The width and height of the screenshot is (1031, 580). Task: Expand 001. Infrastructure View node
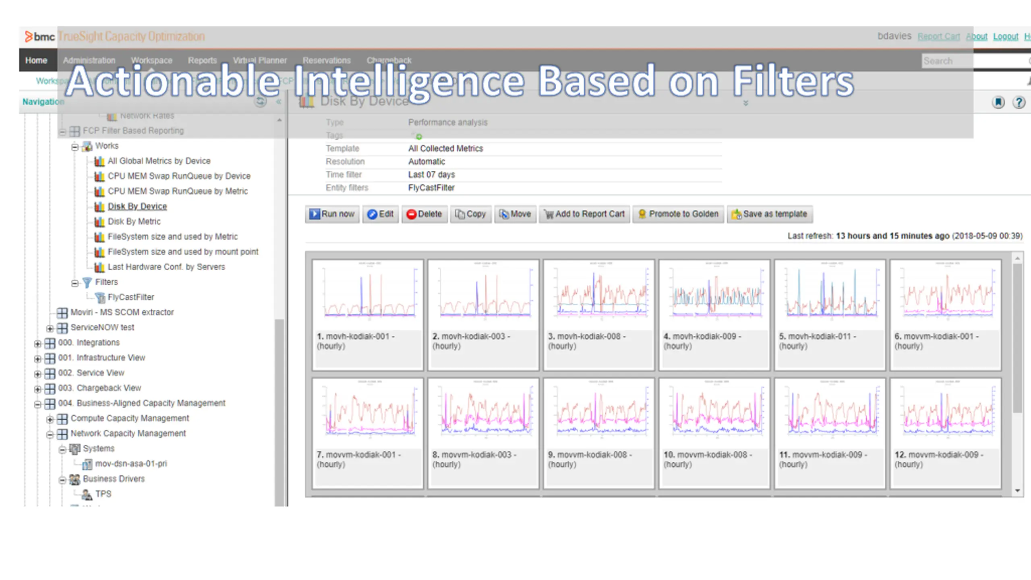pos(37,359)
